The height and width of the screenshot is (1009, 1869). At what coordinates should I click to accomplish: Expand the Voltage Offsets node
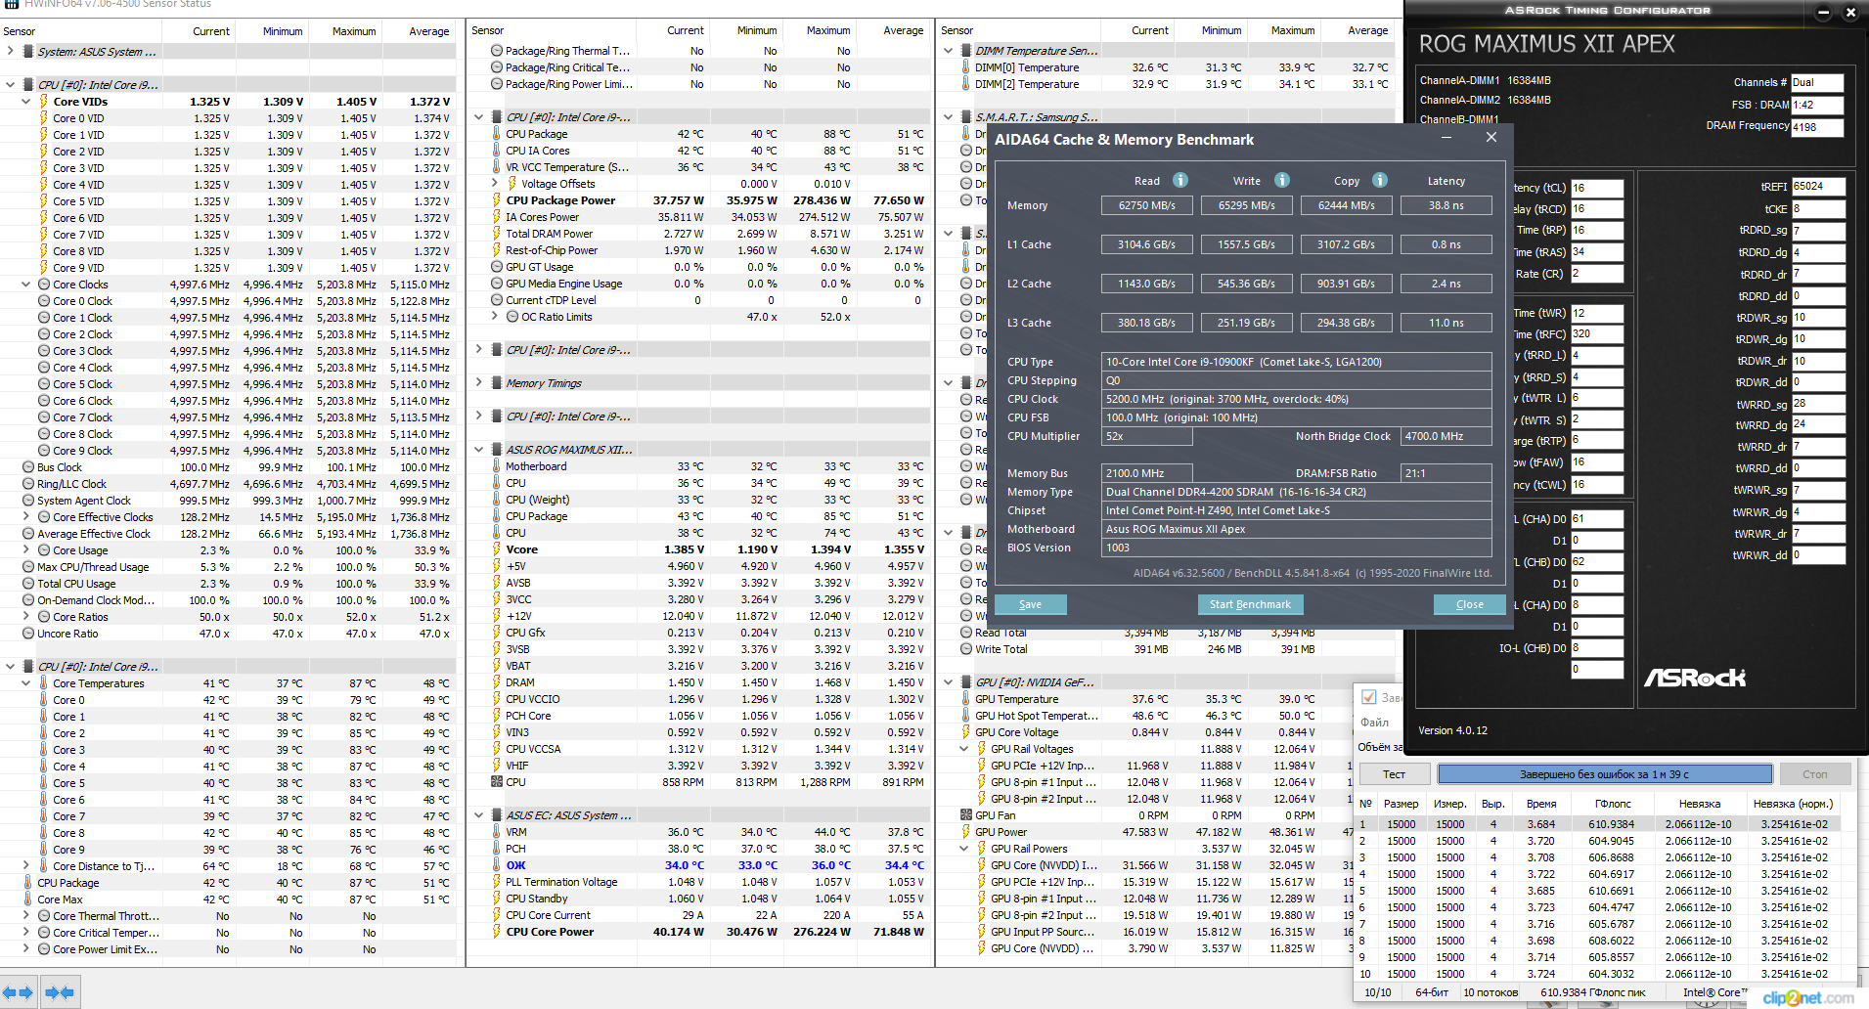[495, 184]
